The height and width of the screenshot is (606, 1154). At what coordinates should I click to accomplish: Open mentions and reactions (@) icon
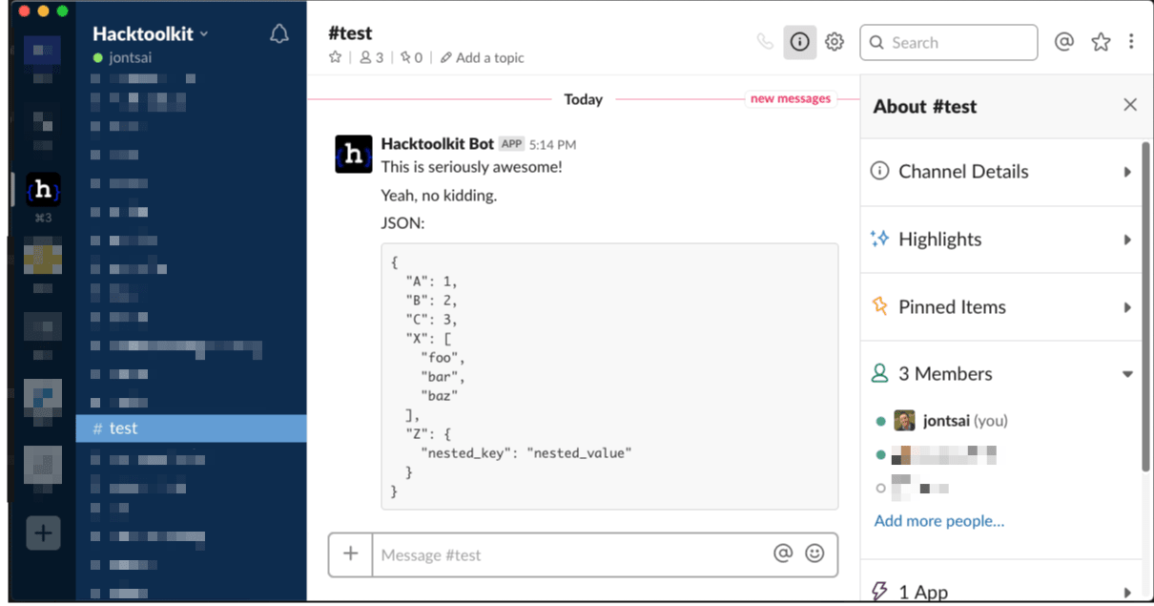pyautogui.click(x=1064, y=42)
